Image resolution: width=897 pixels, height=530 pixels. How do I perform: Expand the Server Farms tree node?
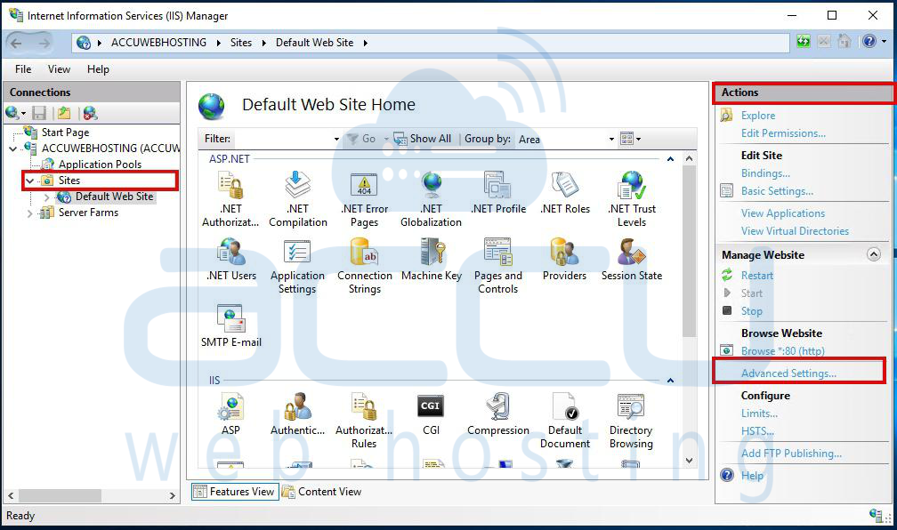(x=29, y=213)
